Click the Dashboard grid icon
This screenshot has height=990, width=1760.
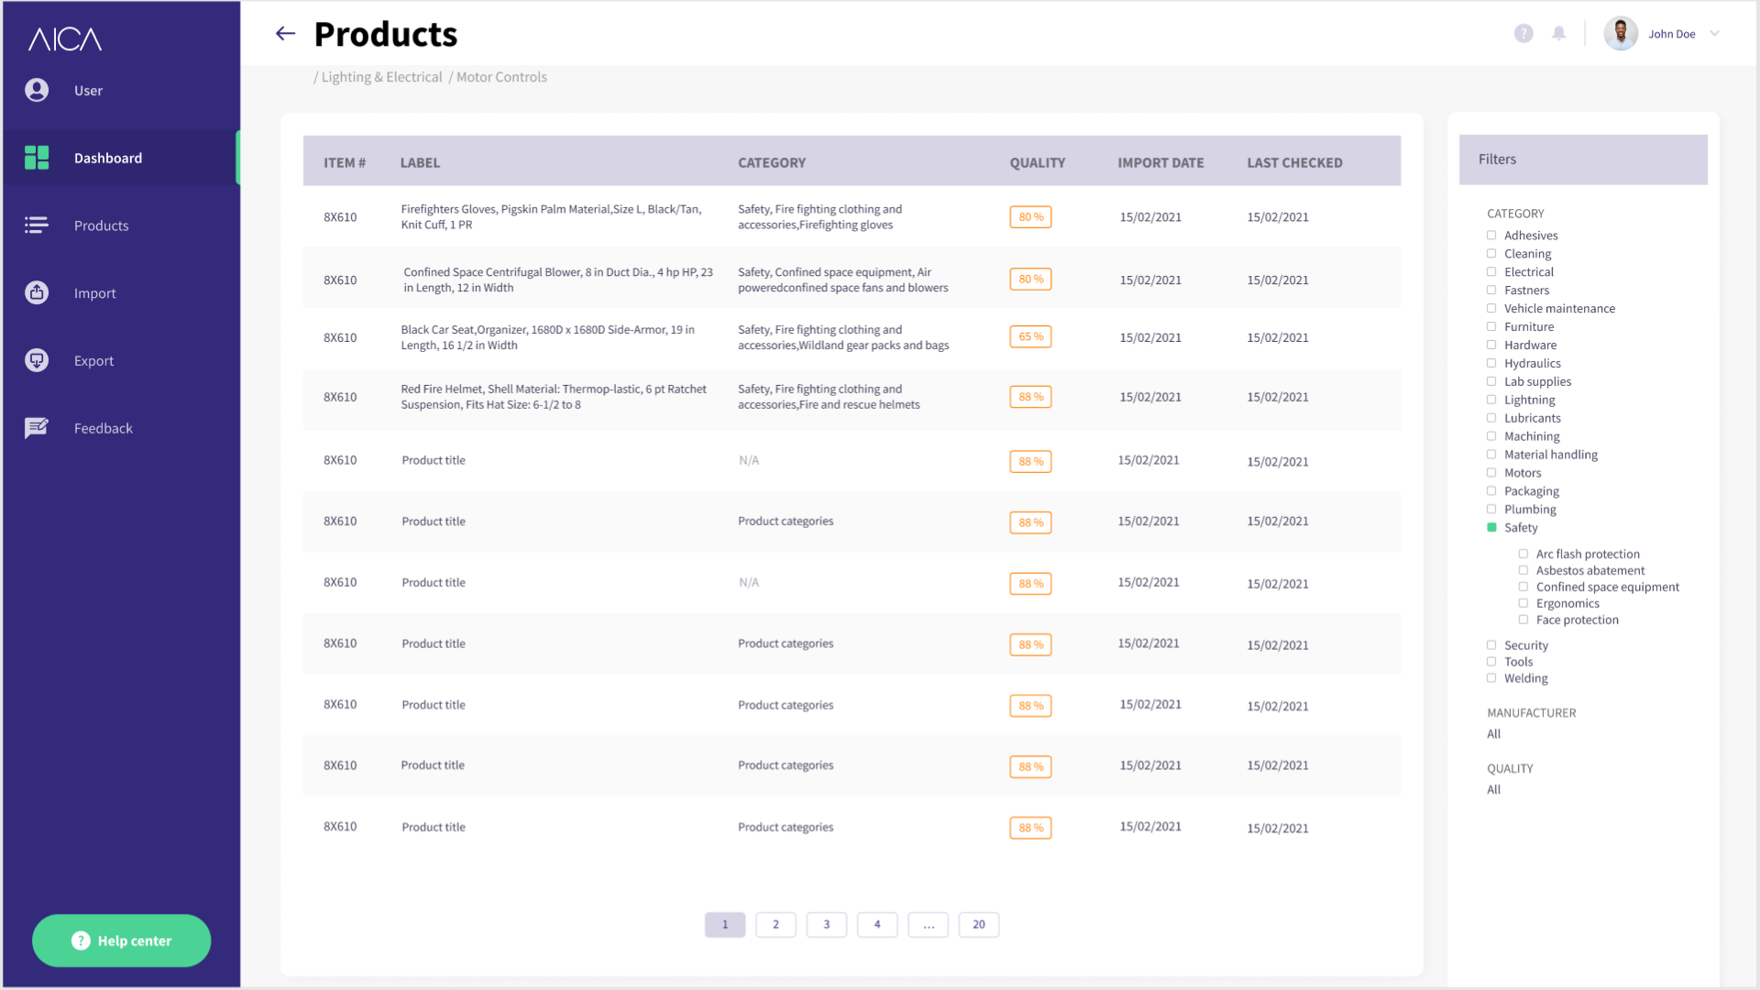tap(37, 158)
